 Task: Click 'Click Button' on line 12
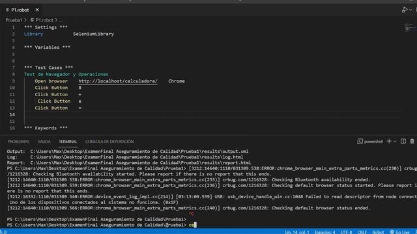54,101
